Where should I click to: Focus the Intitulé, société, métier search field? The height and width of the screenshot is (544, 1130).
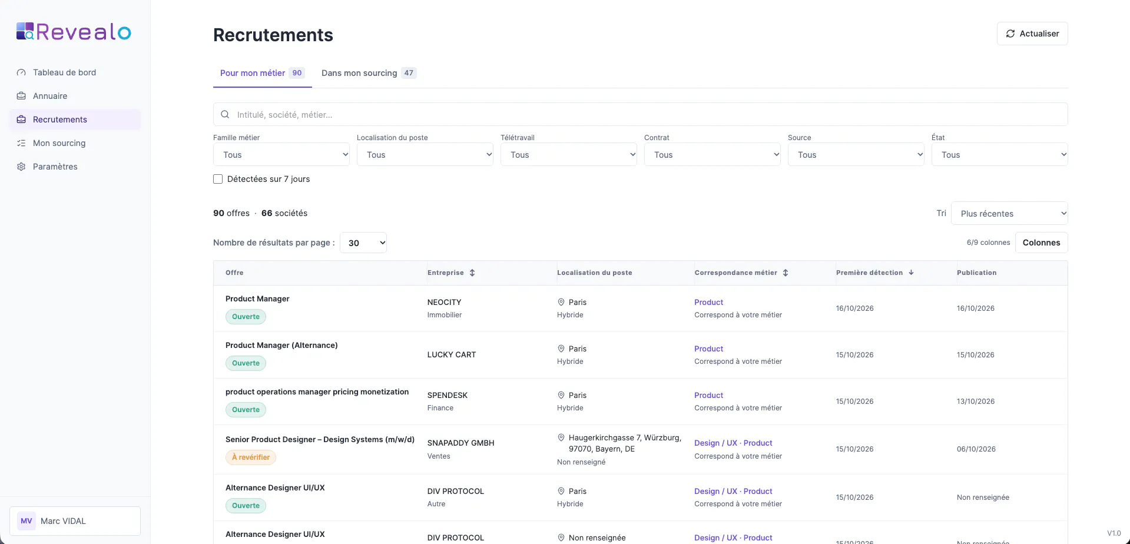click(x=640, y=115)
